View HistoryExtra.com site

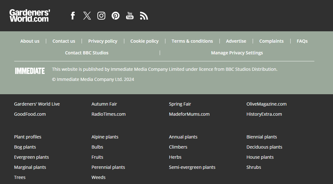click(264, 114)
